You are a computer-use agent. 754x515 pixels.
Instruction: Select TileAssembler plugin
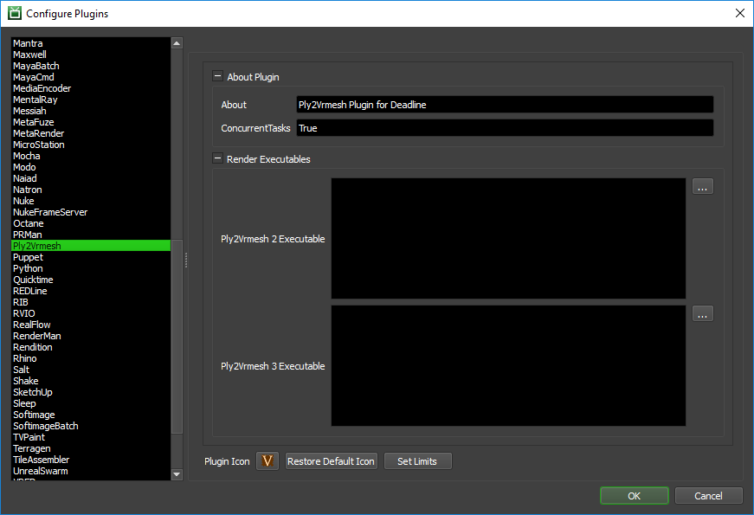pyautogui.click(x=91, y=460)
